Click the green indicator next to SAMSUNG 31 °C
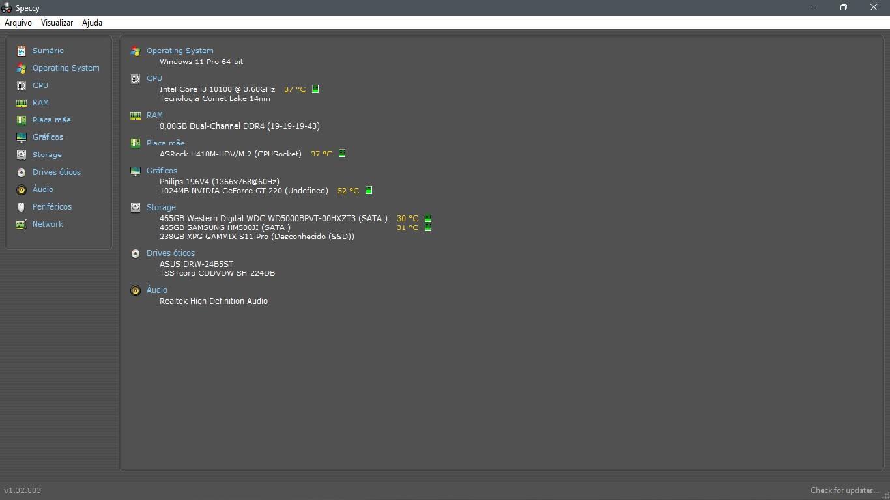Screen dimensions: 890x500 pos(428,227)
